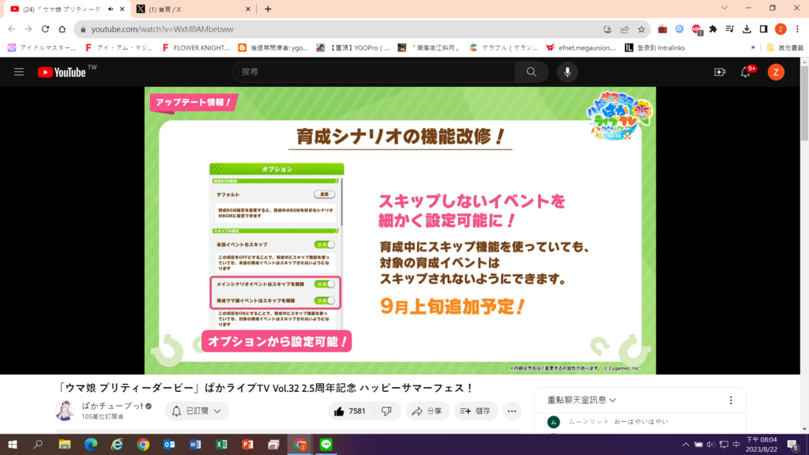Open the AdBlock extension icon
The height and width of the screenshot is (455, 809).
point(697,29)
